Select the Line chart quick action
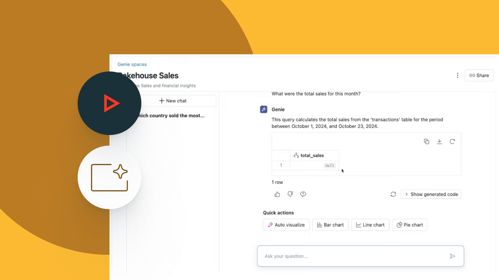Screen dimensions: 499x280 click(370, 225)
